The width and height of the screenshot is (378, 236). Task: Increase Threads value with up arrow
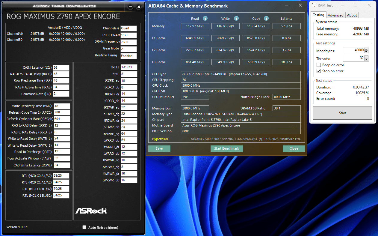pos(367,57)
